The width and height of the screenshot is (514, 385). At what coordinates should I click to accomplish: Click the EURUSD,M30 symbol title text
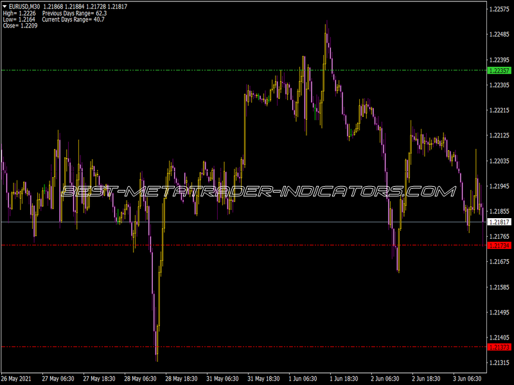tap(24, 6)
